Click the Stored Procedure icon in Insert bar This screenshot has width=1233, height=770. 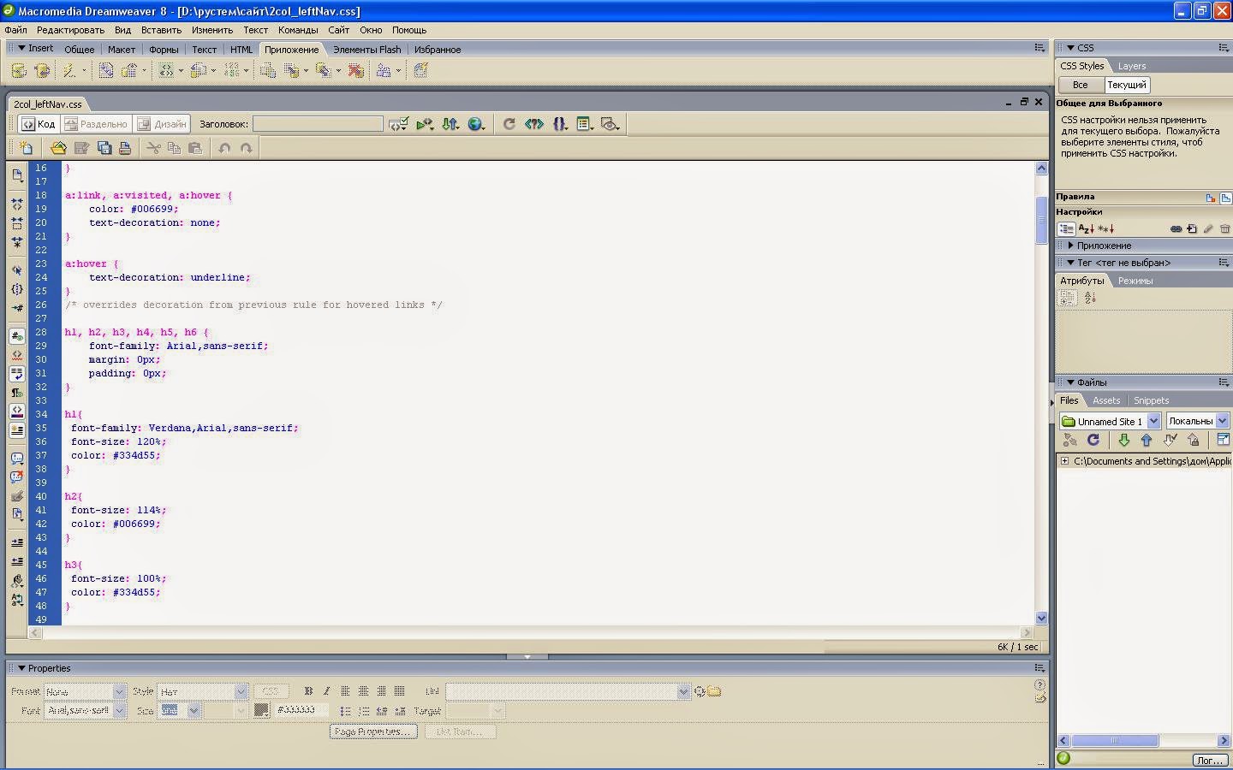[42, 71]
